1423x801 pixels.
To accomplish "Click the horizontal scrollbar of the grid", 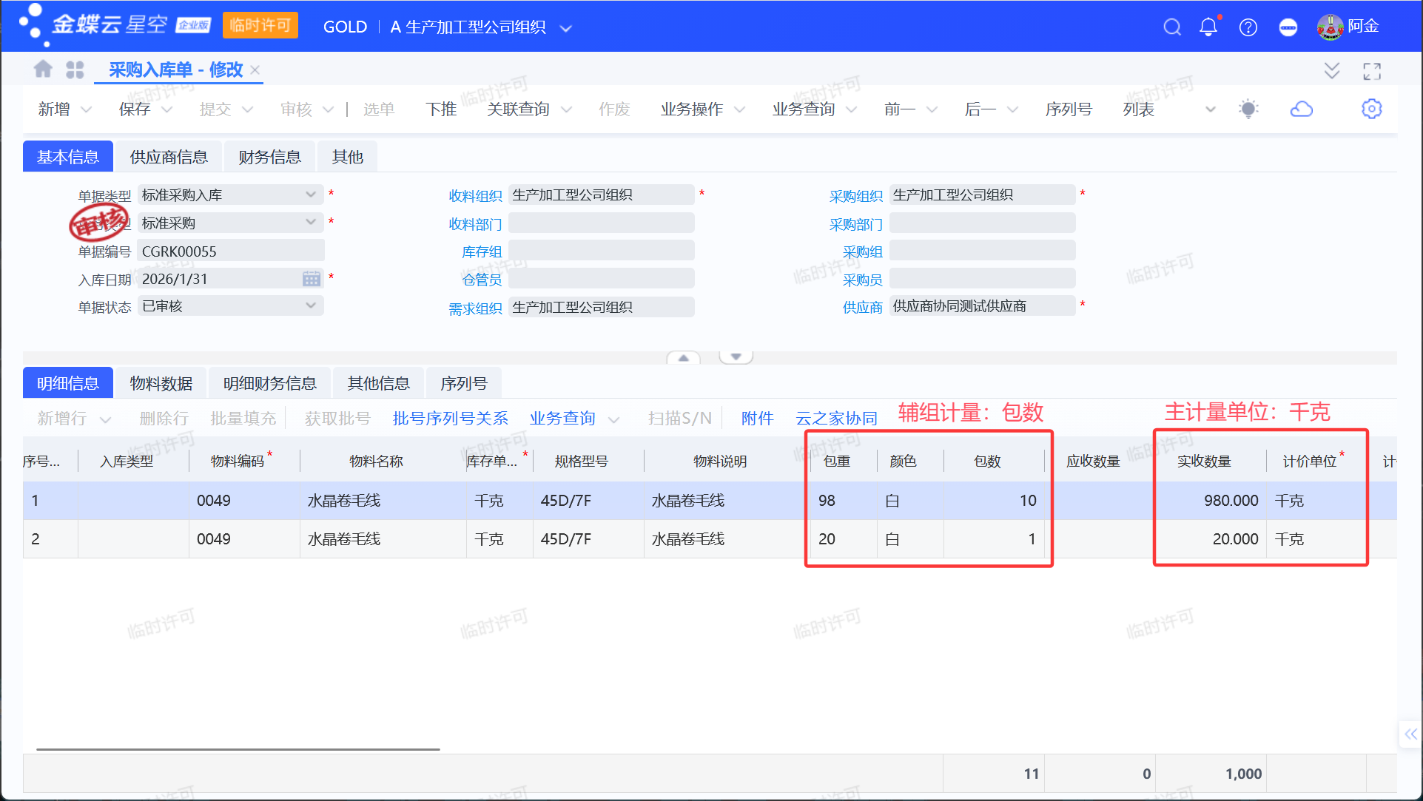I will 238,749.
